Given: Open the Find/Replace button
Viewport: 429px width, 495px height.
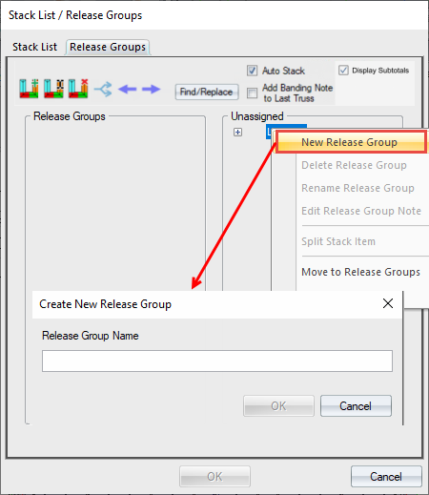Looking at the screenshot, I should [207, 92].
